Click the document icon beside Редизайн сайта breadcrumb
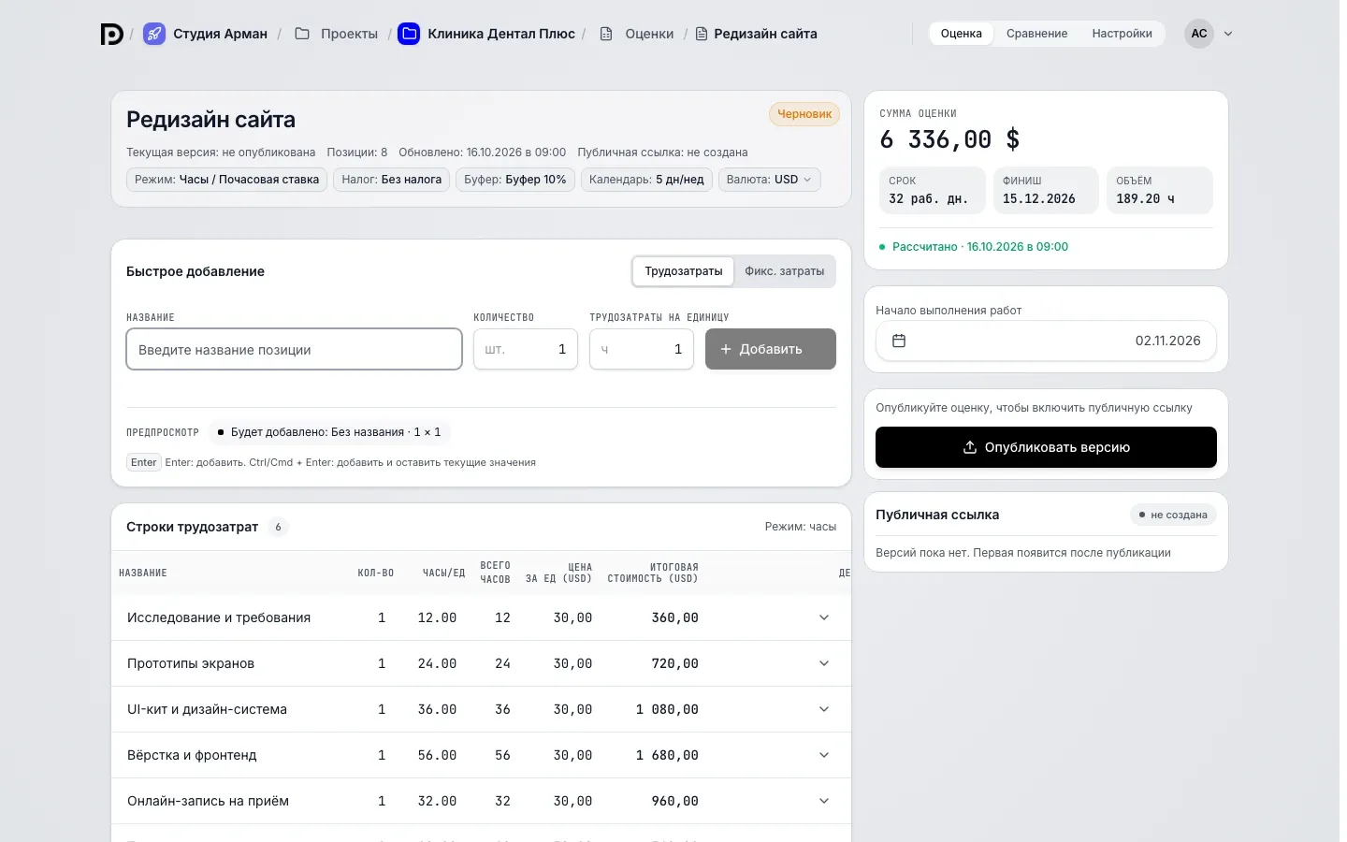 point(702,34)
